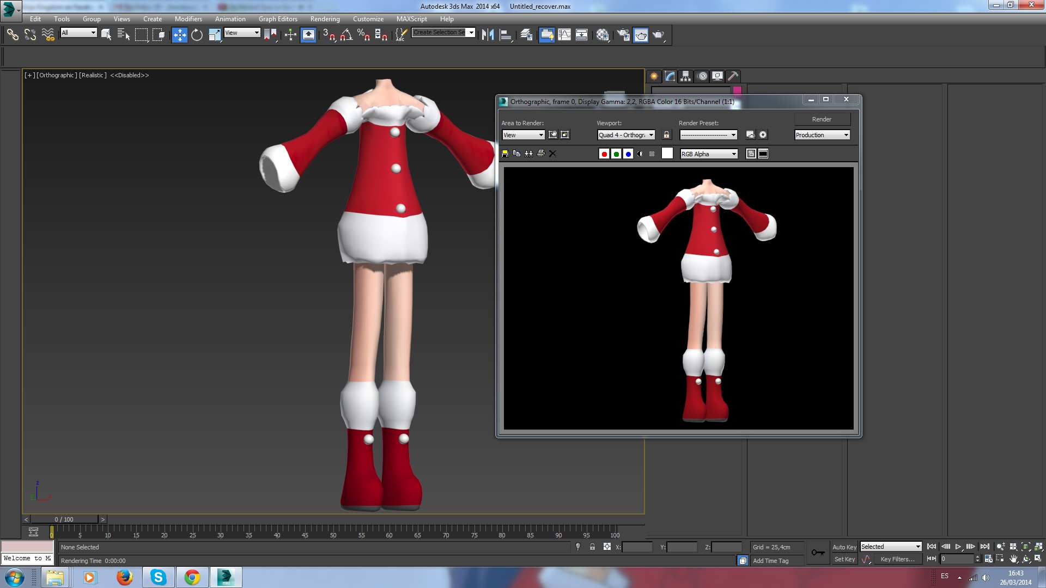The height and width of the screenshot is (588, 1046).
Task: Select the Rotate tool in toolbar
Action: [x=197, y=35]
